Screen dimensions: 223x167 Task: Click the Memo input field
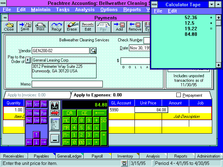click(67, 84)
